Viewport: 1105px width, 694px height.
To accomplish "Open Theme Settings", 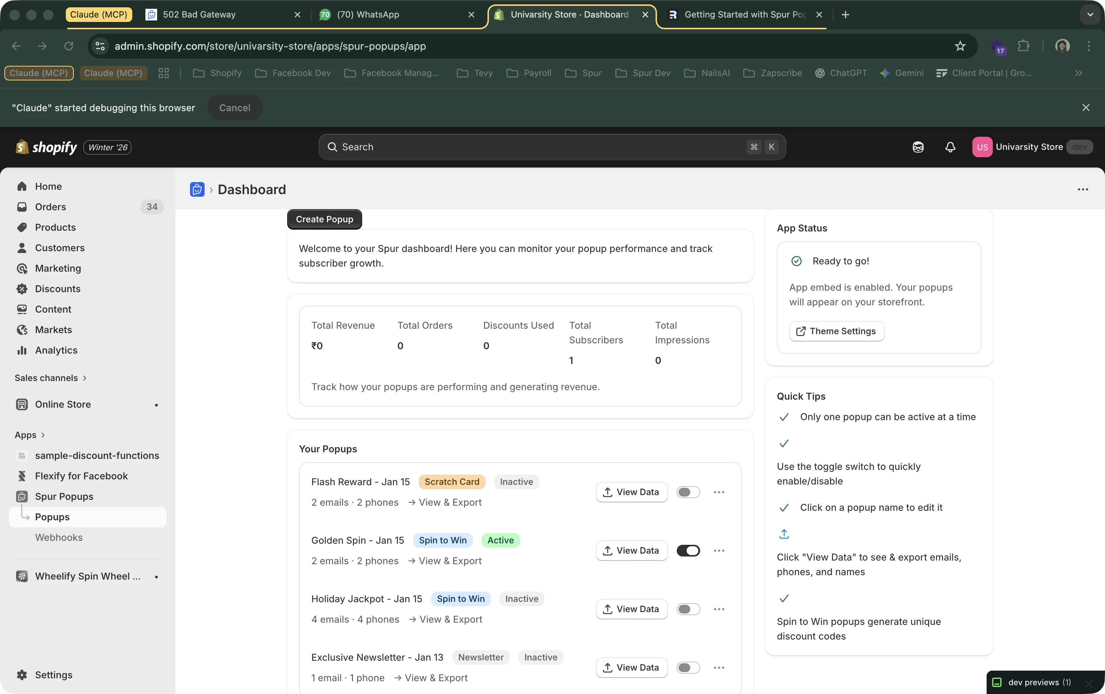I will coord(835,331).
